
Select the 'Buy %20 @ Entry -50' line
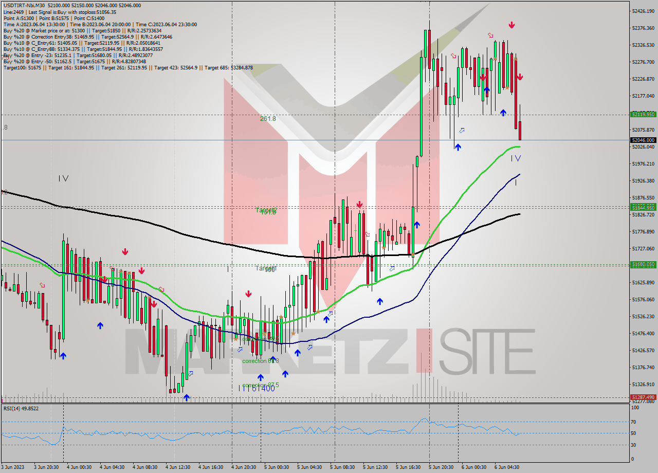click(75, 61)
